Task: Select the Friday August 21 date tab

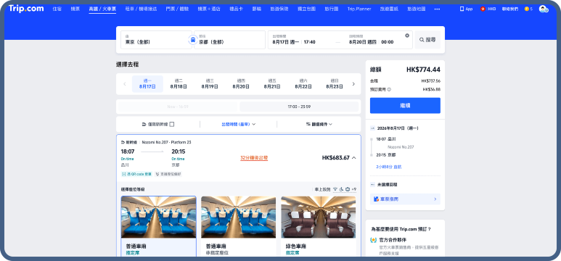Action: point(272,84)
